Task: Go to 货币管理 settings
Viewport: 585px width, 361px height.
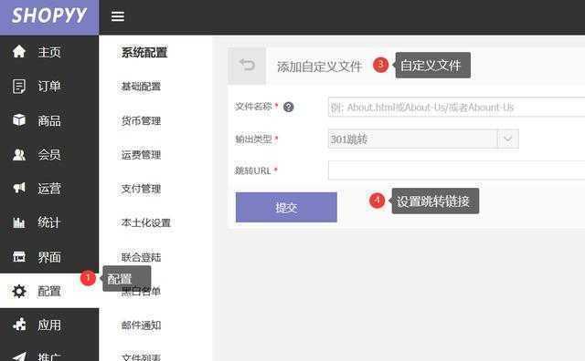Action: (x=141, y=120)
